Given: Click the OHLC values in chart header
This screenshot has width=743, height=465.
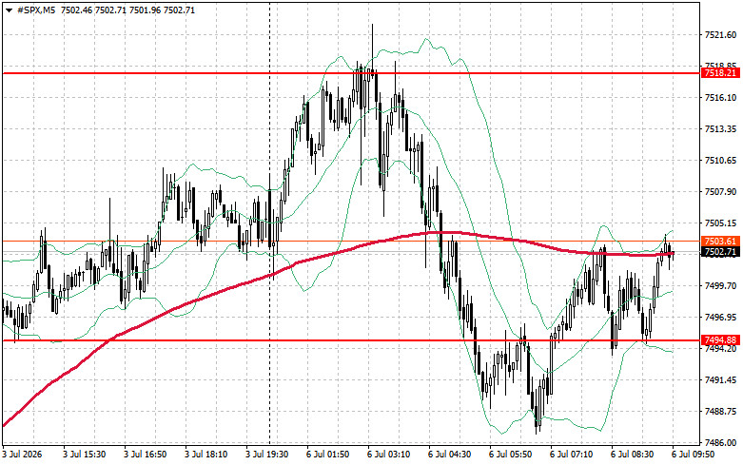Looking at the screenshot, I should coord(127,10).
